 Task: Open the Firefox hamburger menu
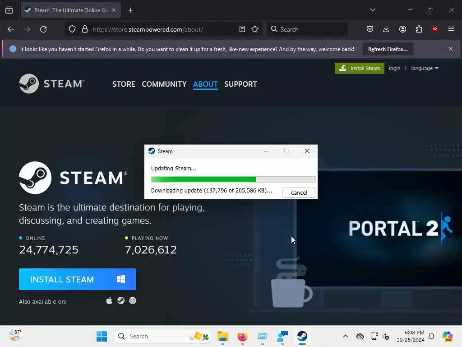(451, 29)
